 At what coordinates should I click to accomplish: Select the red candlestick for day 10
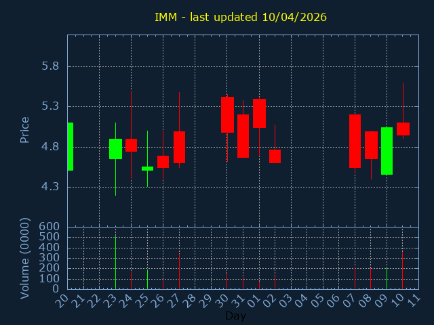403,129
